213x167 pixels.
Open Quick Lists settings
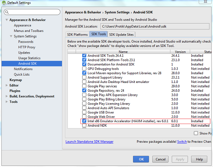pos(22,74)
